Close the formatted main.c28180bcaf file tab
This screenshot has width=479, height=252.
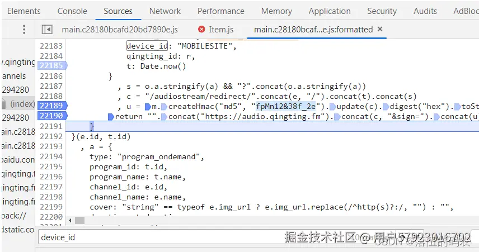(x=380, y=29)
